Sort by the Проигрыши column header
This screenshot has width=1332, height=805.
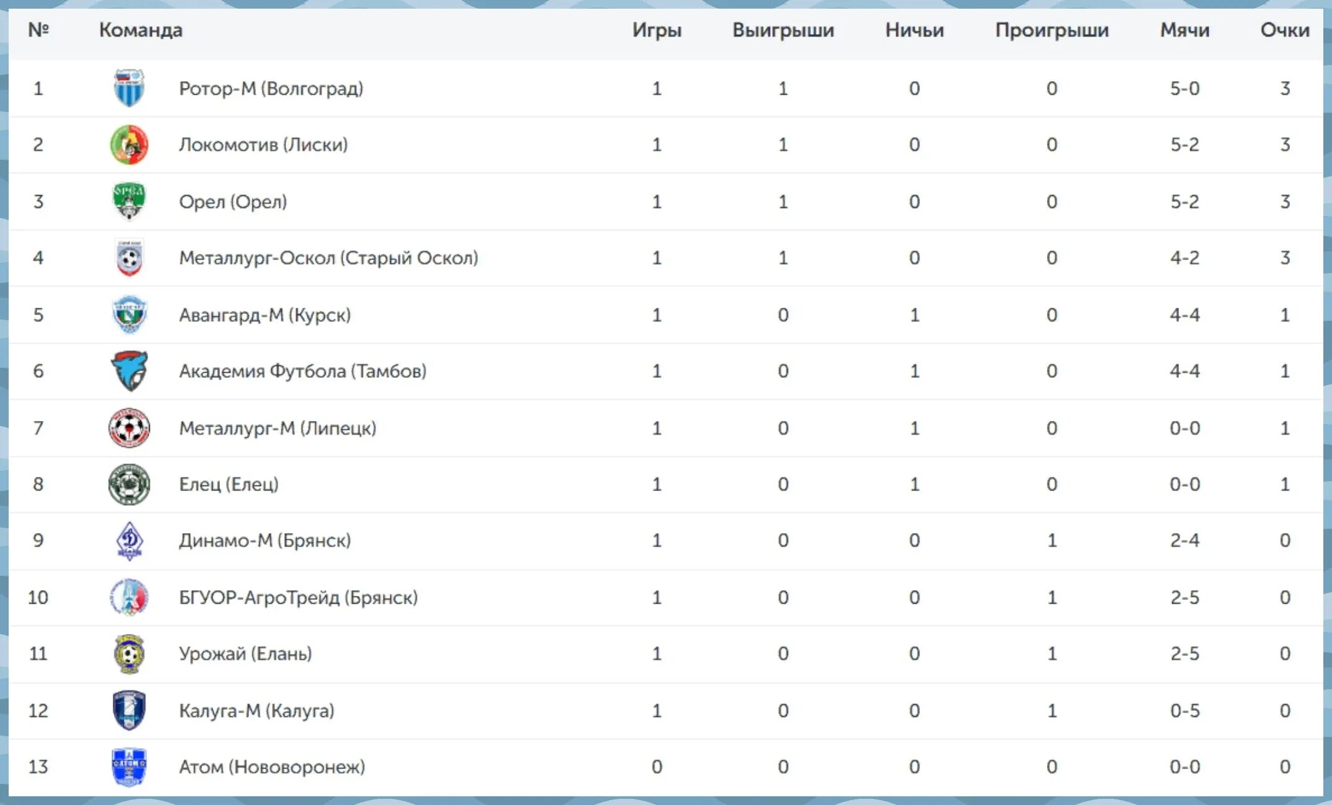click(x=1052, y=30)
